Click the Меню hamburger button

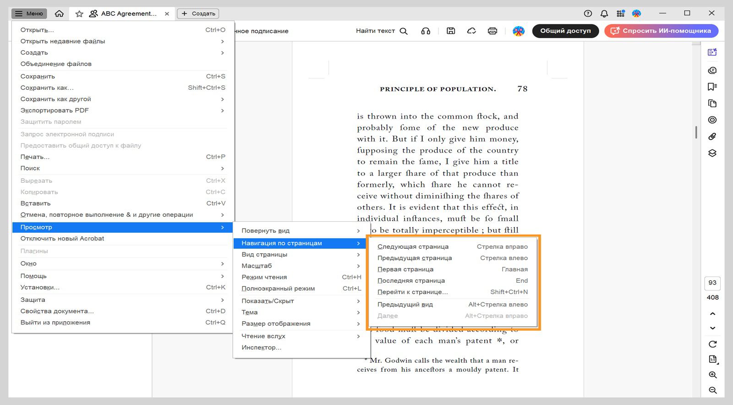[29, 14]
